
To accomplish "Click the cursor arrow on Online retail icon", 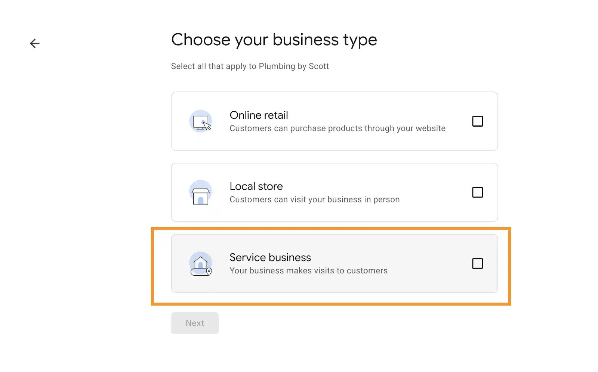I will 207,126.
